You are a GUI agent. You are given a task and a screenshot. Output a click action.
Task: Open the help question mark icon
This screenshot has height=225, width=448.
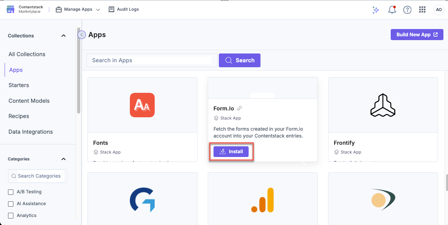pos(407,10)
